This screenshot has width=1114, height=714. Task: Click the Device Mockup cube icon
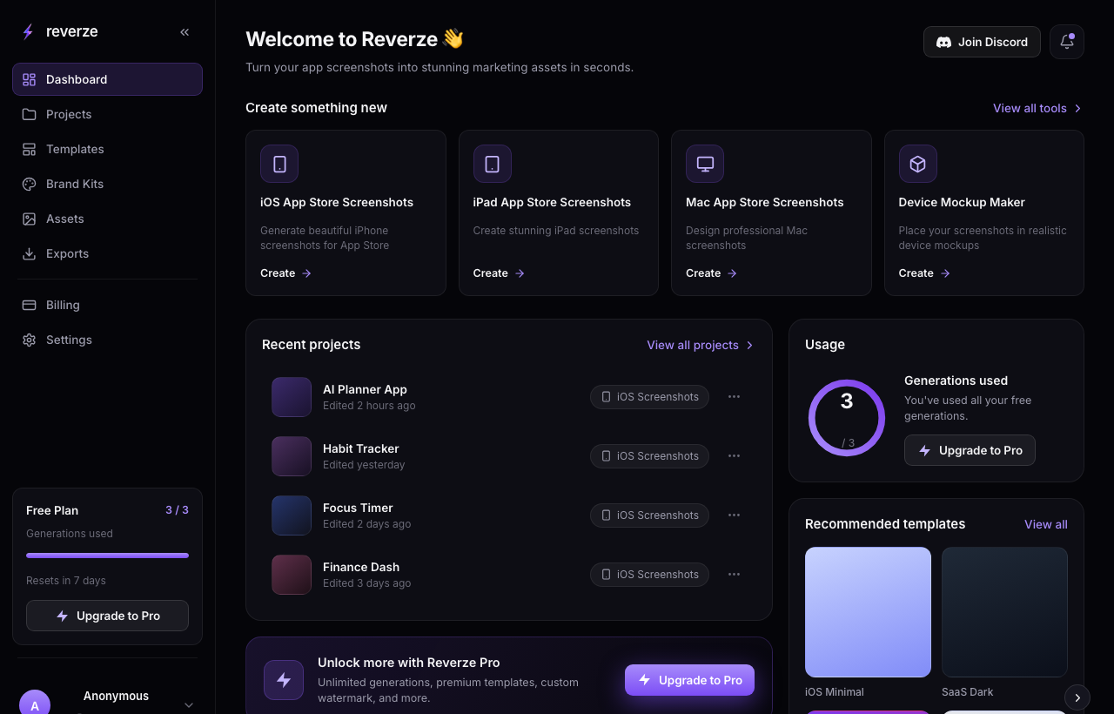pyautogui.click(x=918, y=164)
